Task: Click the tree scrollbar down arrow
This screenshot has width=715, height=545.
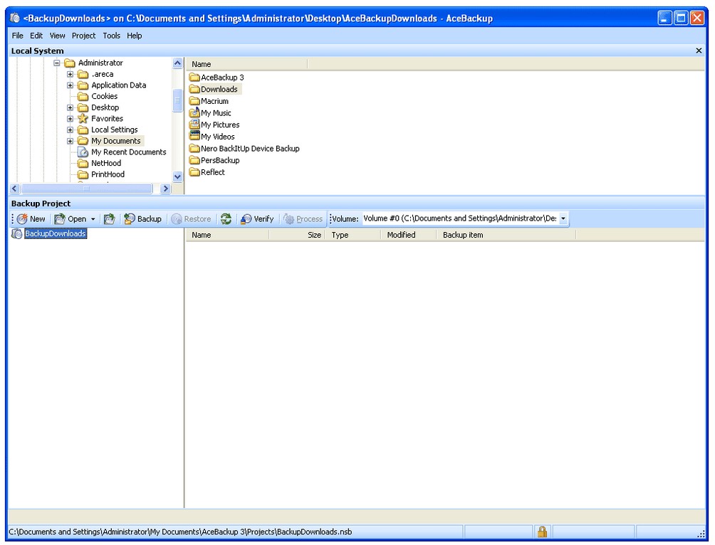Action: pos(177,176)
